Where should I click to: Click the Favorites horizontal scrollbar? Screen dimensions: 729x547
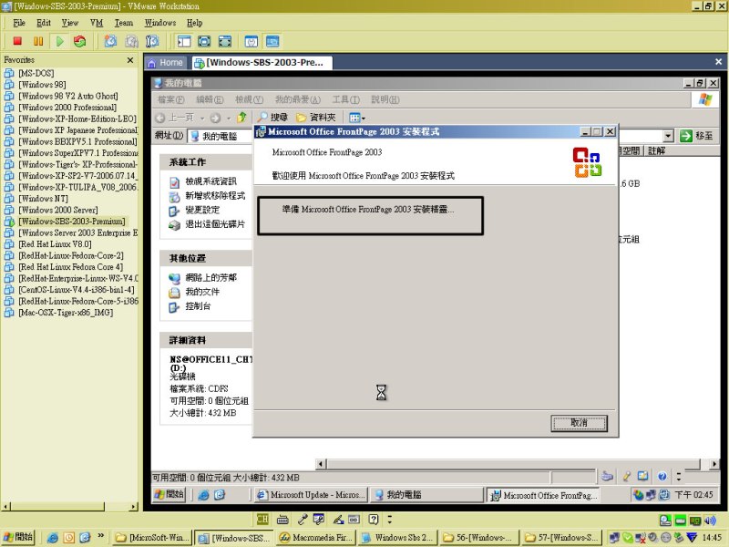(70, 507)
